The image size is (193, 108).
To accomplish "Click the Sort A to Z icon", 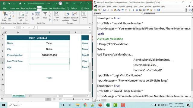I will click(x=33, y=14).
